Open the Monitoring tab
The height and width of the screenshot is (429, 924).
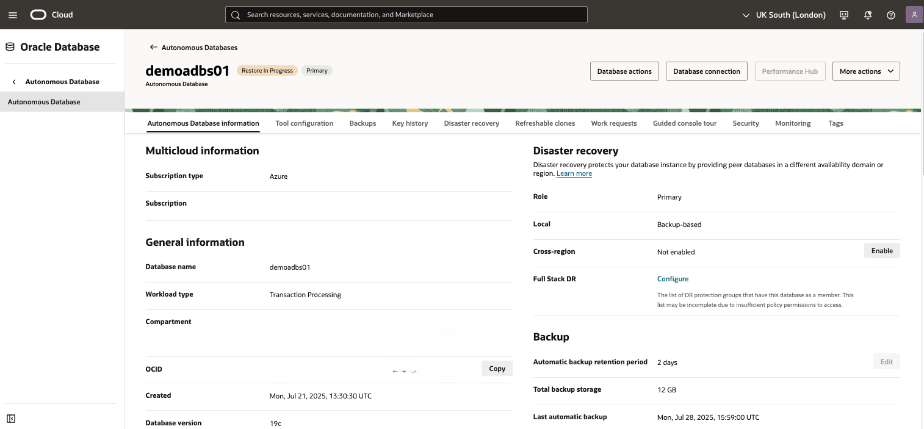click(x=792, y=123)
